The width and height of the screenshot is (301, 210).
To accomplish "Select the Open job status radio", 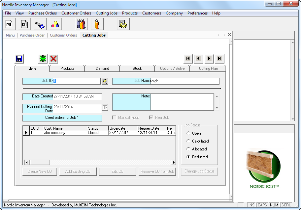I will tap(188, 133).
